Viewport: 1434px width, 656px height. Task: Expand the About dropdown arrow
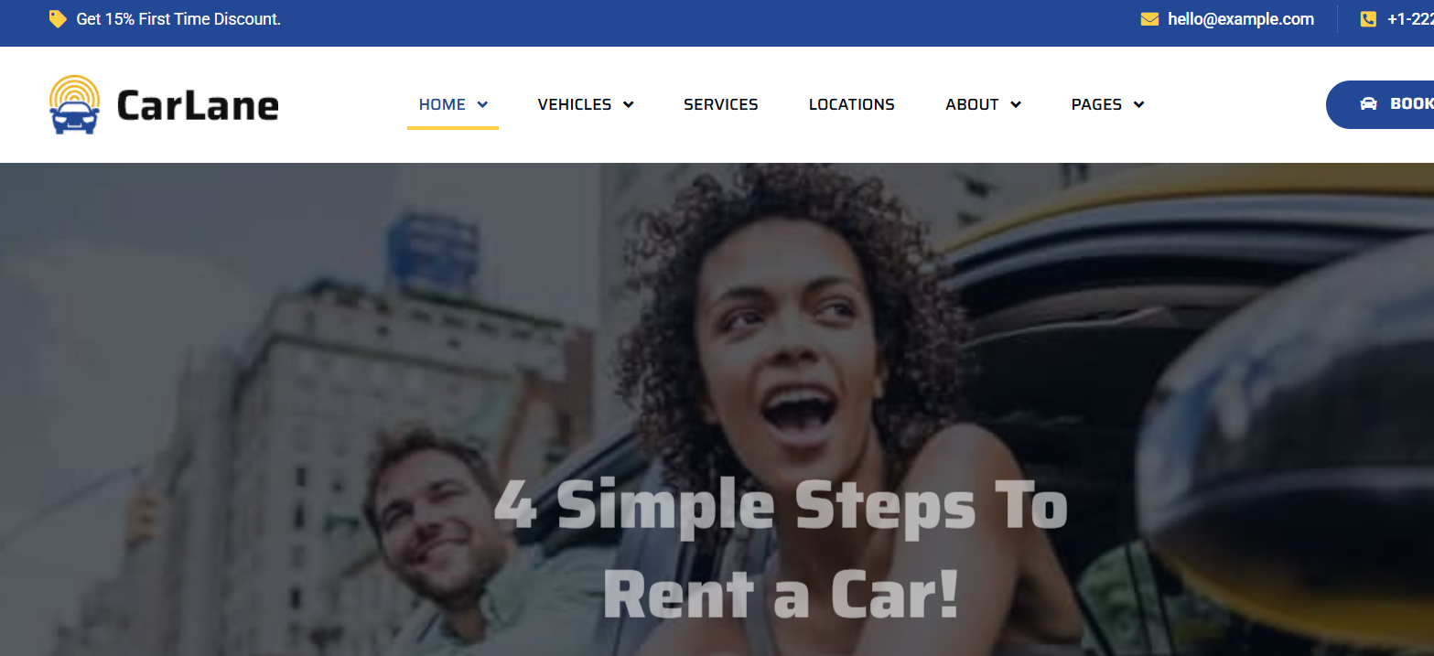tap(1016, 105)
